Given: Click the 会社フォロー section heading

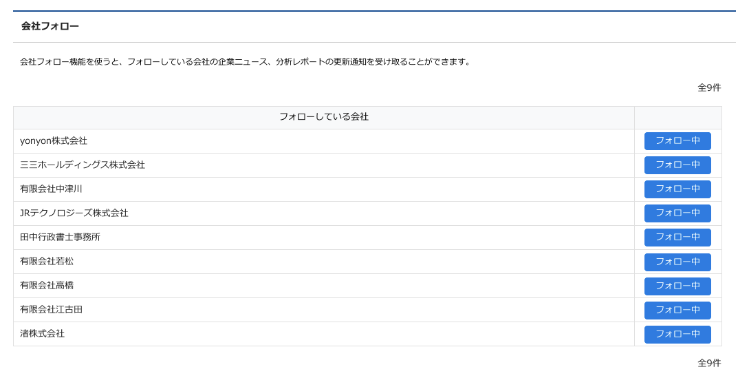Looking at the screenshot, I should click(50, 26).
